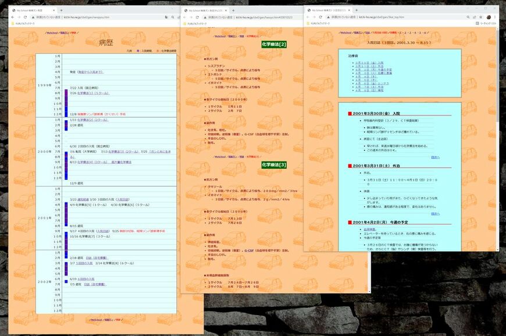Reload the right 入院日誌 window's page
The image size is (506, 336).
point(320,17)
